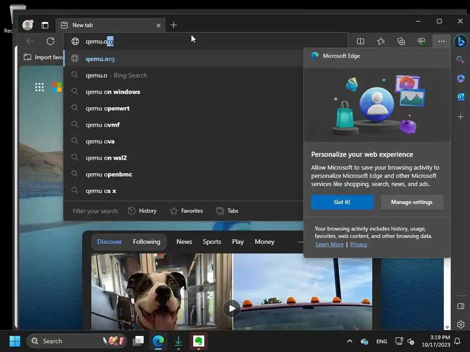Open the app launcher grid icon
Screen dimensions: 470x352
tap(39, 87)
